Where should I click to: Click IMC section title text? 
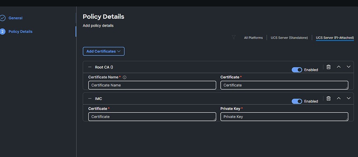point(98,99)
